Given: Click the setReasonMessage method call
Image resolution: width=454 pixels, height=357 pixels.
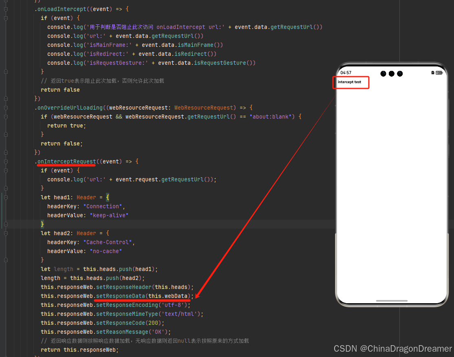Looking at the screenshot, I should pos(122,332).
